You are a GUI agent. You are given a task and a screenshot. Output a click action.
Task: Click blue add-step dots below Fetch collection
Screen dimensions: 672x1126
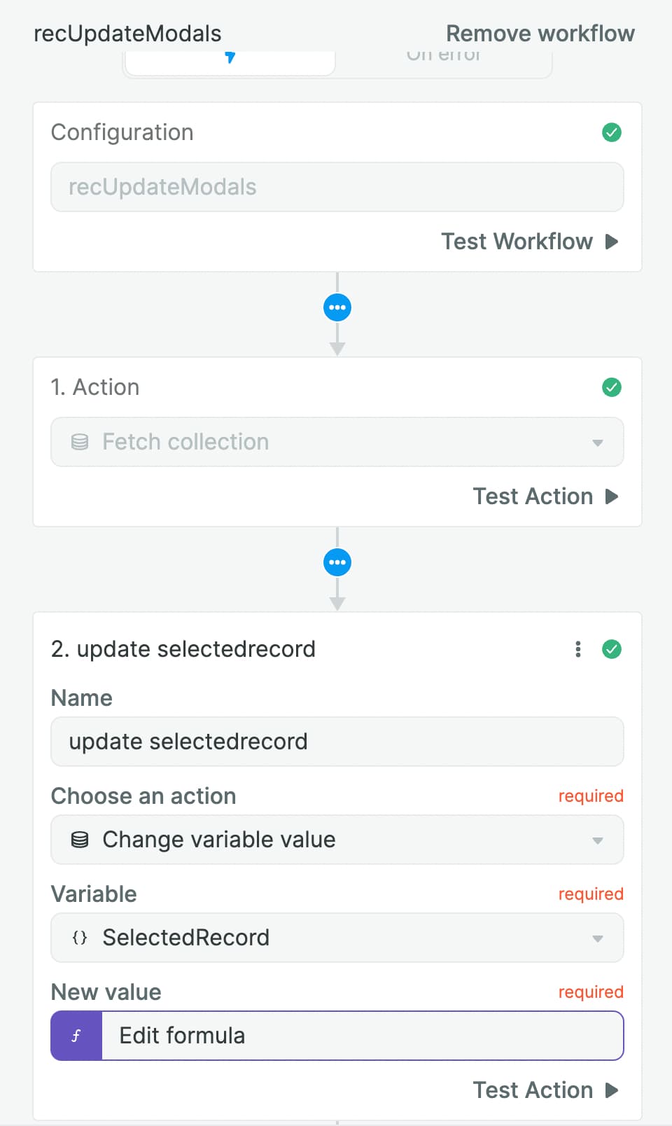pyautogui.click(x=337, y=562)
